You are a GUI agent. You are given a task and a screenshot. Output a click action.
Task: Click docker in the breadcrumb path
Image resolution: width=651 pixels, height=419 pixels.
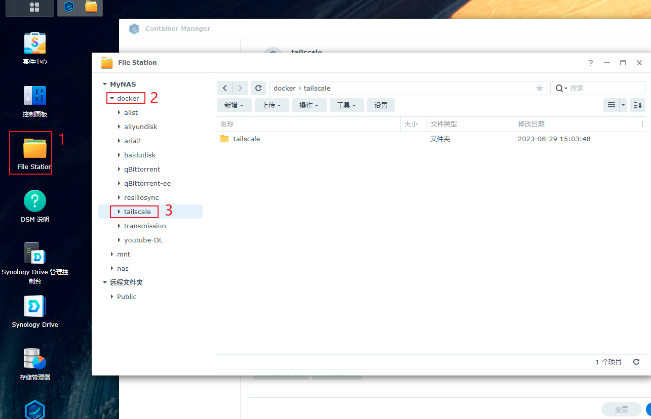click(285, 88)
